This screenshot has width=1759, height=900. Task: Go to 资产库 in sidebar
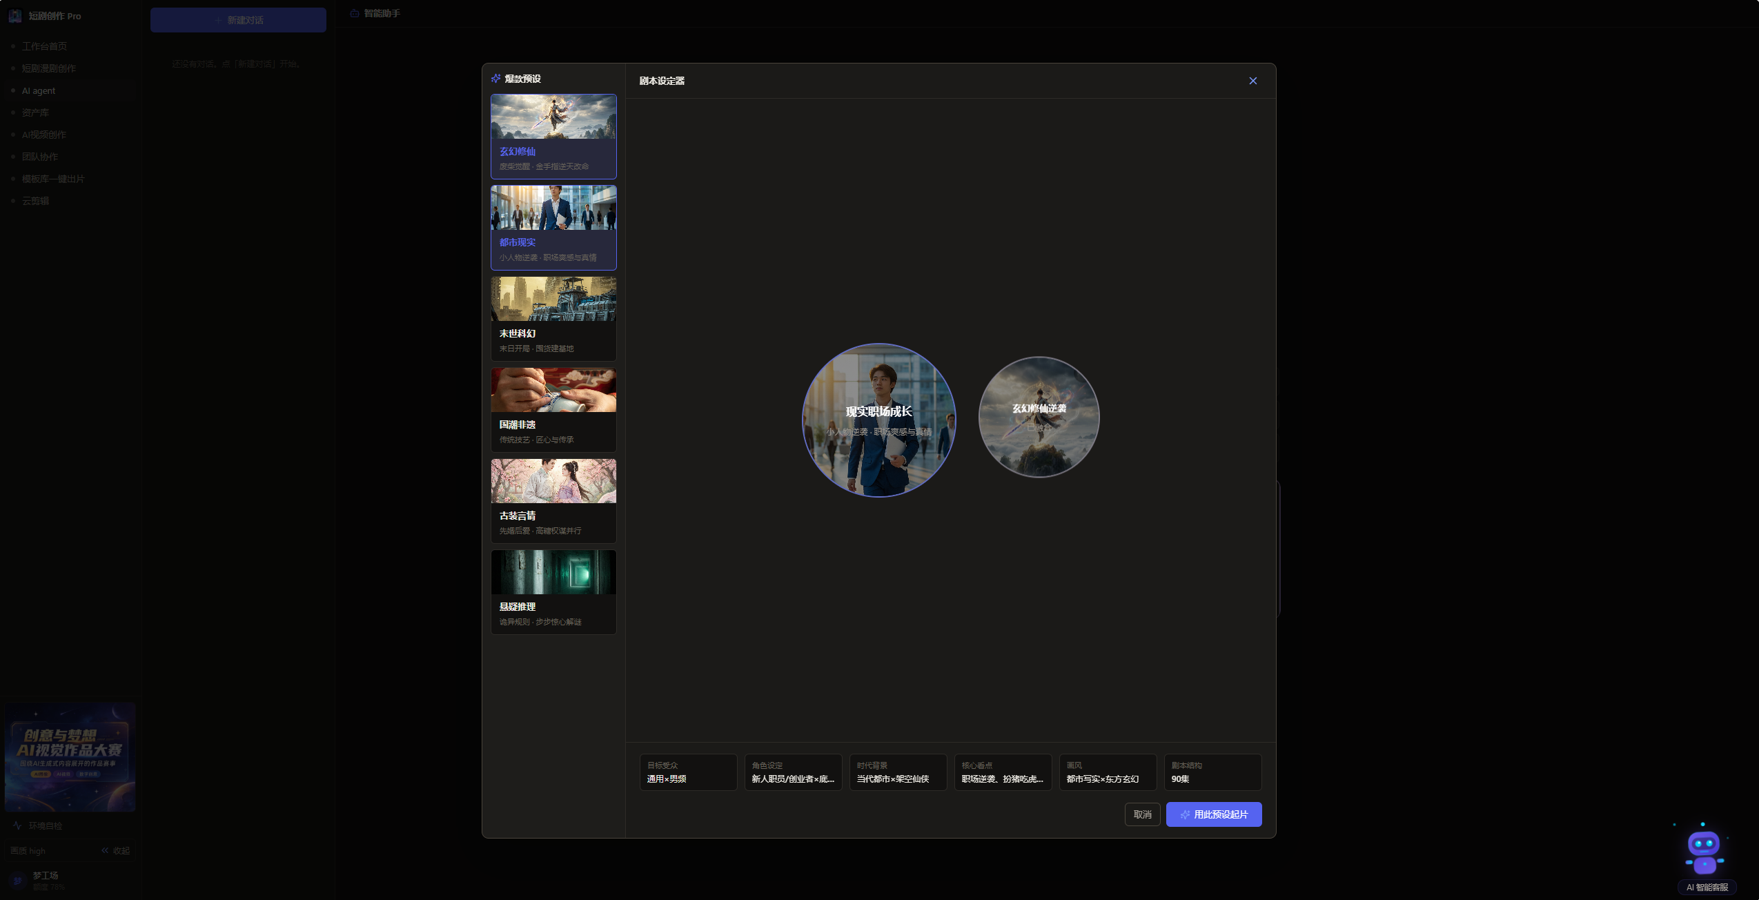pyautogui.click(x=35, y=112)
